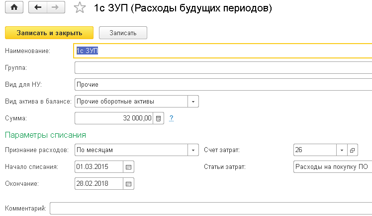Click the Комментарий text field
The image size is (372, 216).
211,209
